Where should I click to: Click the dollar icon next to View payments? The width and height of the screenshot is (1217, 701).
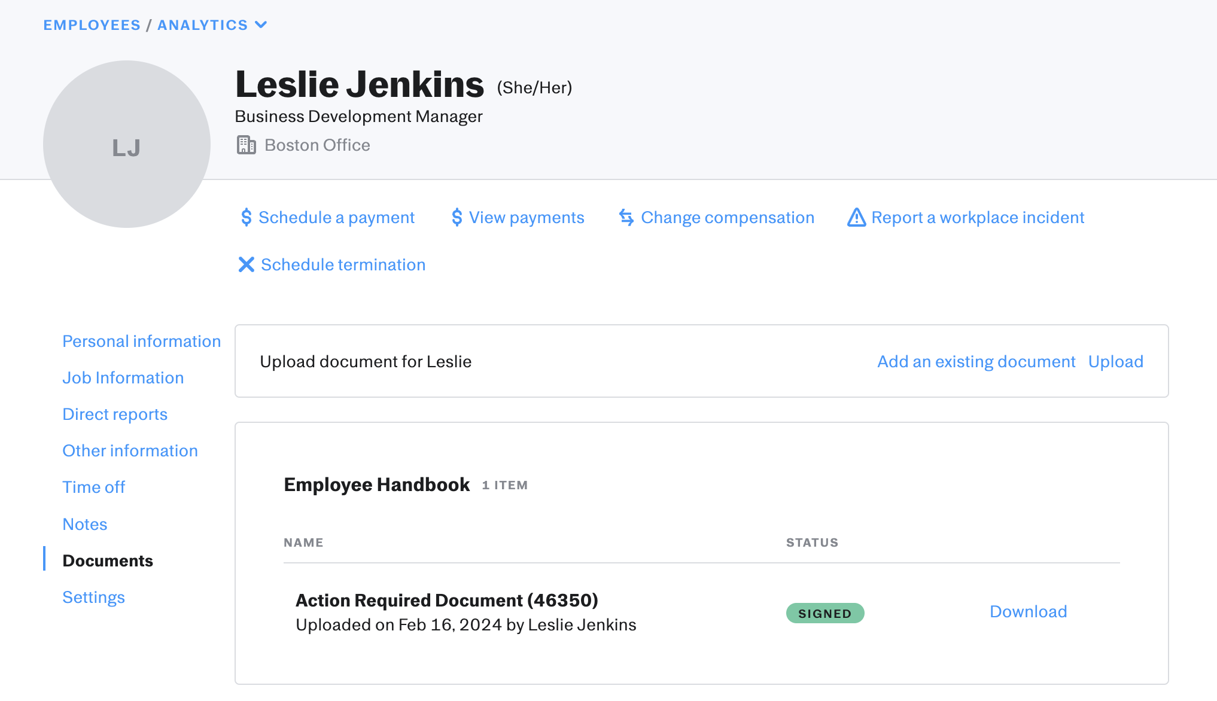pos(457,217)
